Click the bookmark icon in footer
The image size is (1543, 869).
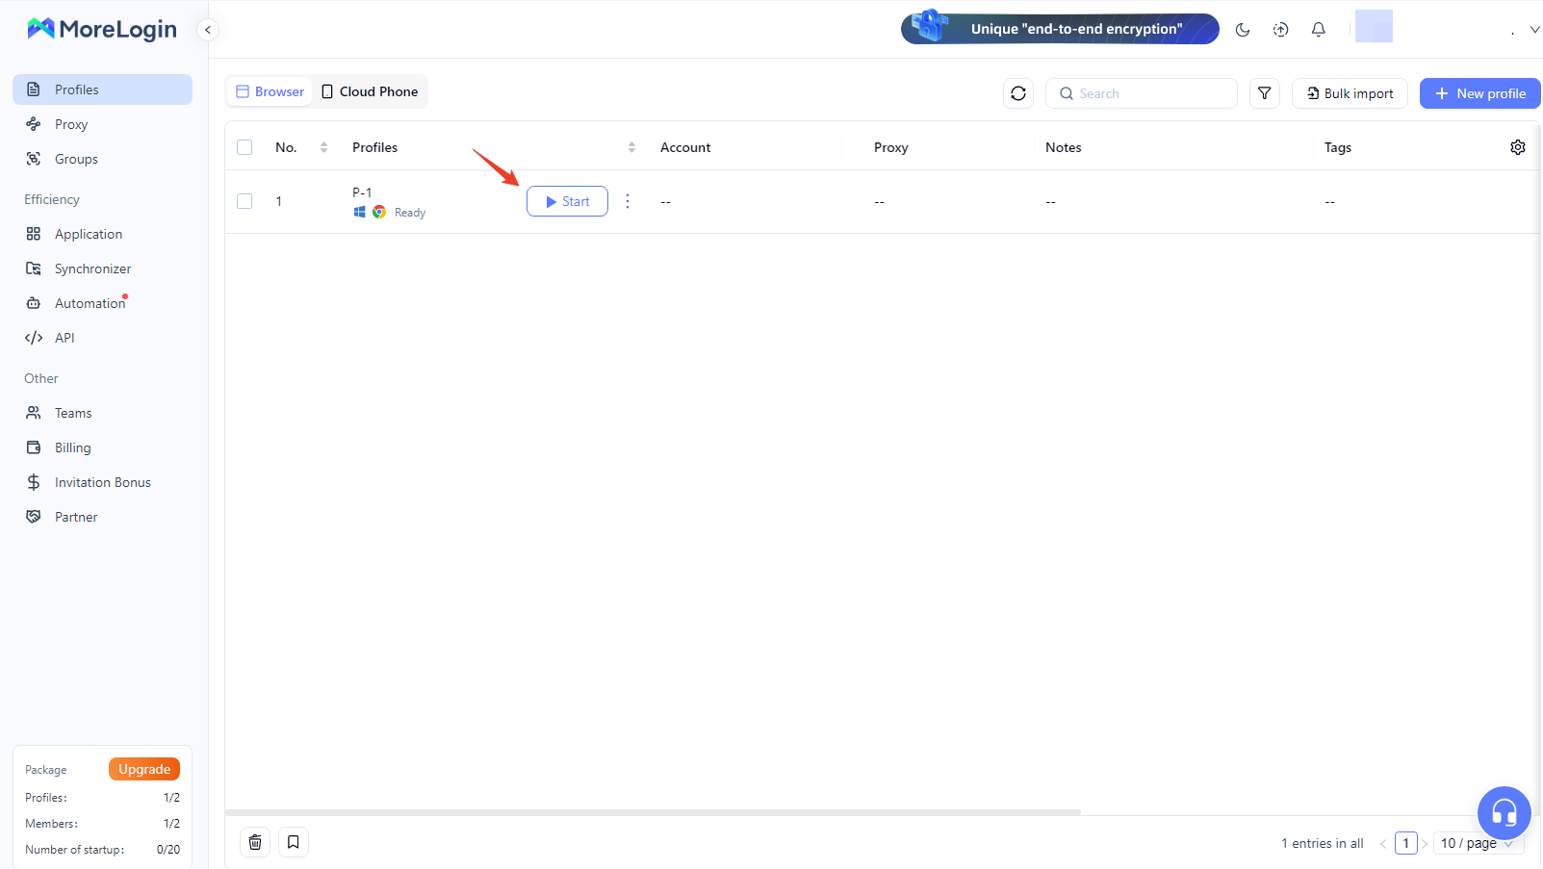[294, 842]
